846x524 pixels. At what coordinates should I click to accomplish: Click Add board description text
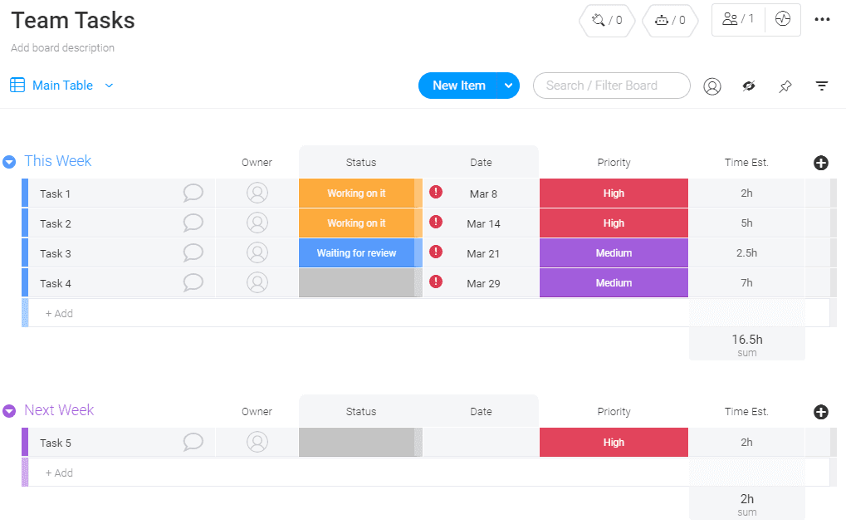(x=63, y=48)
